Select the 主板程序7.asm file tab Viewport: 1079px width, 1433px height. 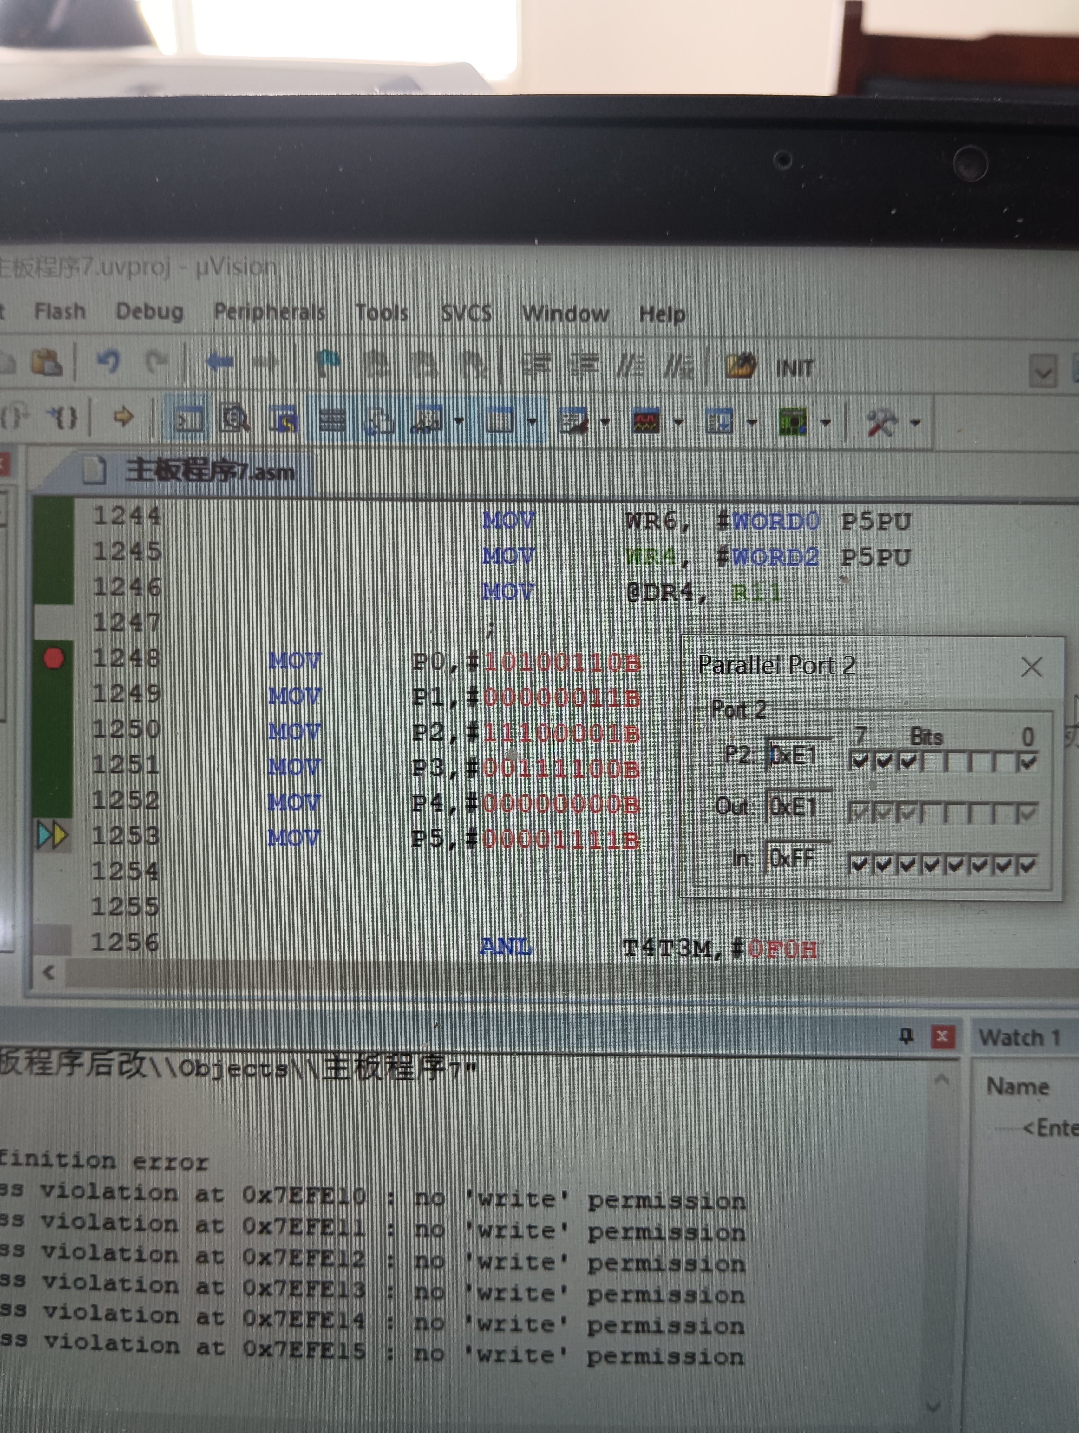(209, 471)
